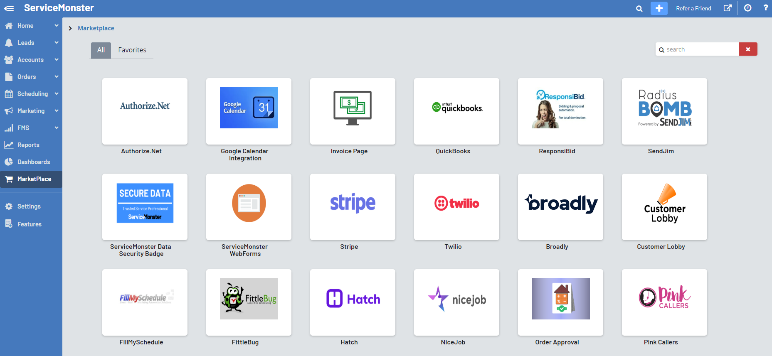Click the clock history icon
Screen dimensions: 772x356
point(747,8)
